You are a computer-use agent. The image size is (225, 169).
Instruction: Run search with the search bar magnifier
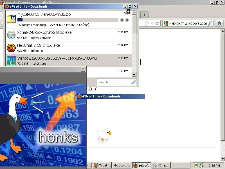click(210, 23)
